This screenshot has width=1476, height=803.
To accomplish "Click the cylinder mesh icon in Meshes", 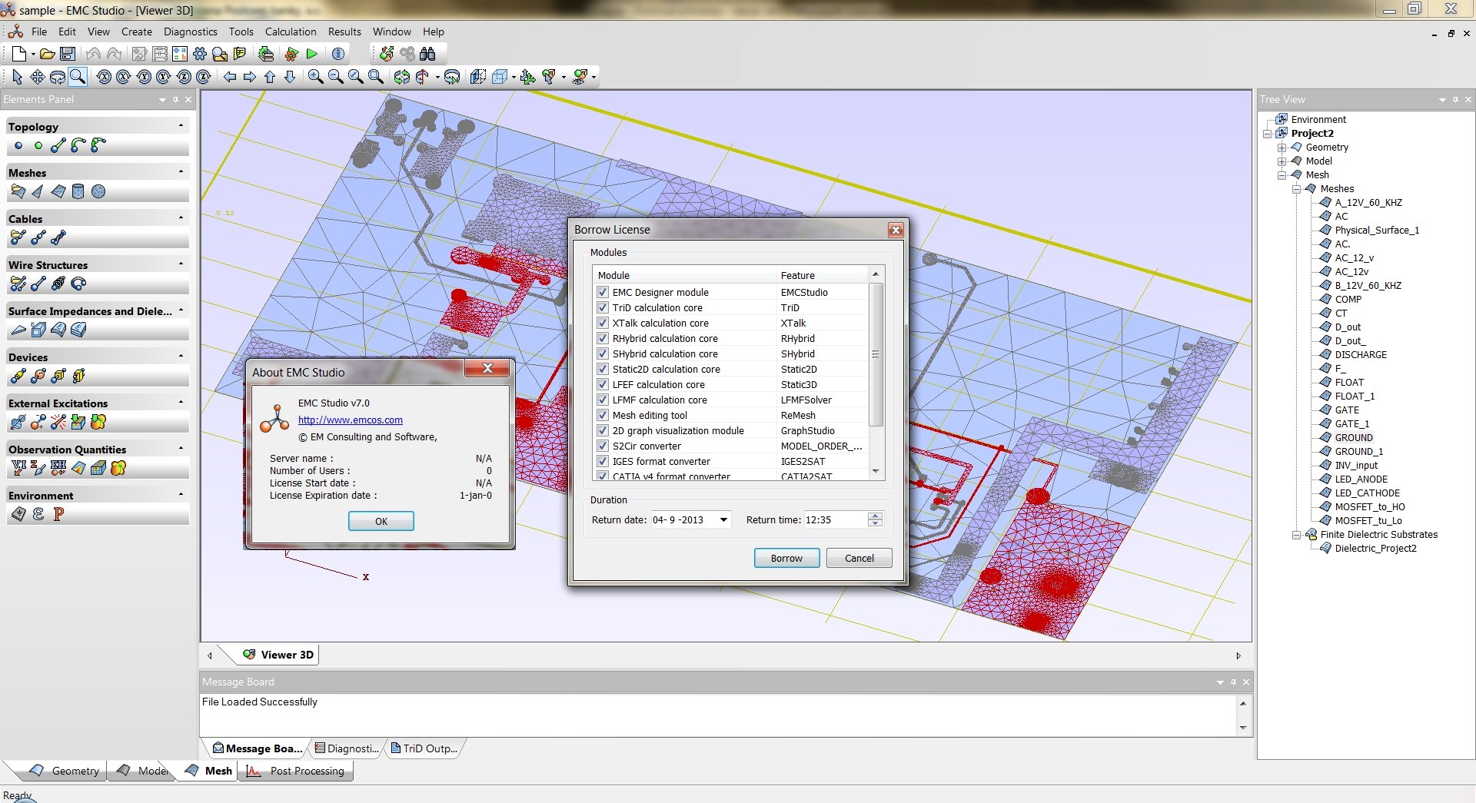I will pos(78,192).
